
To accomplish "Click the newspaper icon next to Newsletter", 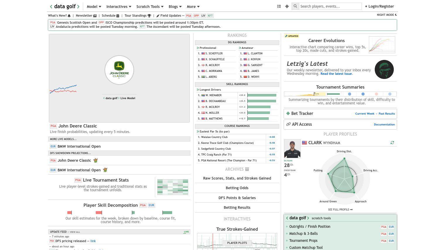I will pos(95,16).
